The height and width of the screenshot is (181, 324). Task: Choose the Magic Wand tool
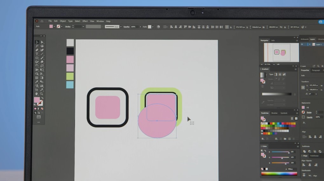coord(37,46)
